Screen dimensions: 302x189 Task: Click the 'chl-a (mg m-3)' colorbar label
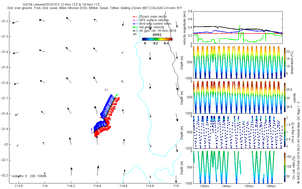(x=292, y=132)
